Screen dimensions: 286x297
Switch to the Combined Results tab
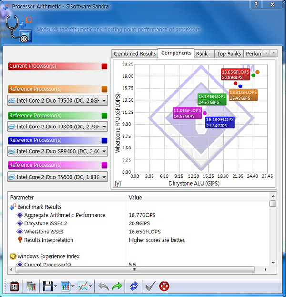[x=135, y=53]
